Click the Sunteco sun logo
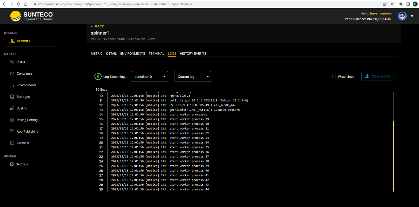The height and width of the screenshot is (207, 419). click(15, 16)
